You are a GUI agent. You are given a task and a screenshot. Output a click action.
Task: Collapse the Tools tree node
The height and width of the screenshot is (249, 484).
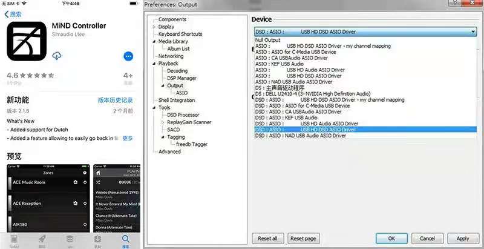[x=154, y=107]
